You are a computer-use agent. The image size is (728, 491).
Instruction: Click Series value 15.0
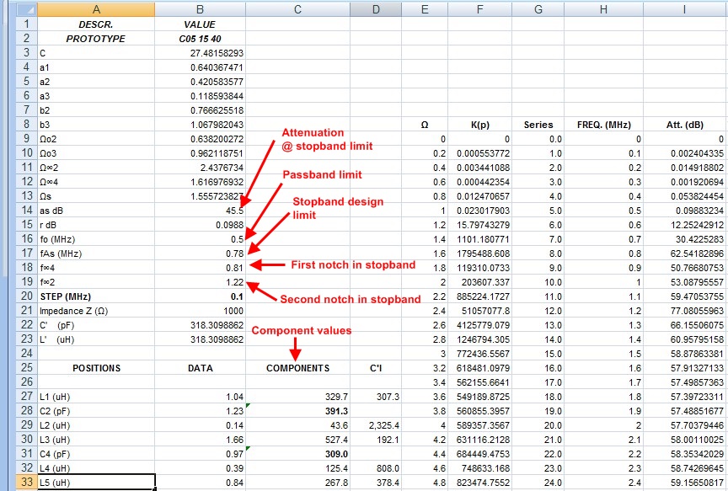pos(538,354)
